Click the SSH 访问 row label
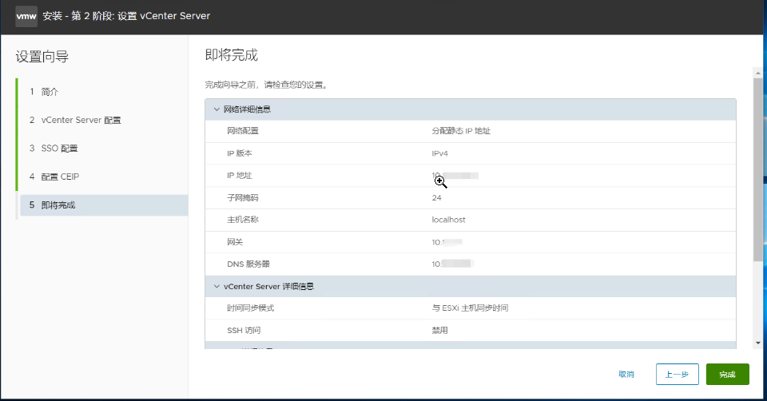The width and height of the screenshot is (767, 401). point(244,331)
